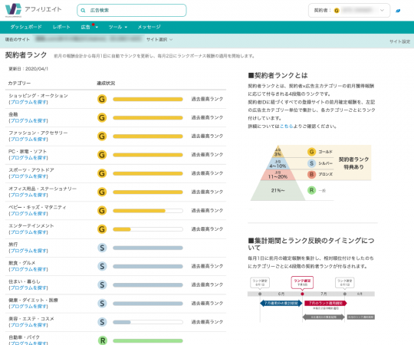
Task: Click the 契約者ランク特典あり label
Action: (353, 163)
